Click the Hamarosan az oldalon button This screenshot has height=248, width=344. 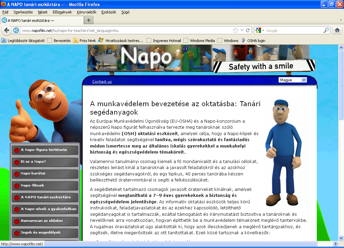coord(45,221)
